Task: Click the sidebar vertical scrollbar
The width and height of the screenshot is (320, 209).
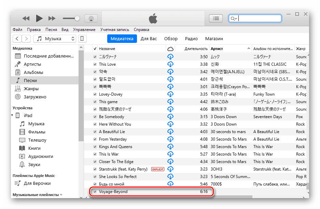Action: point(81,96)
